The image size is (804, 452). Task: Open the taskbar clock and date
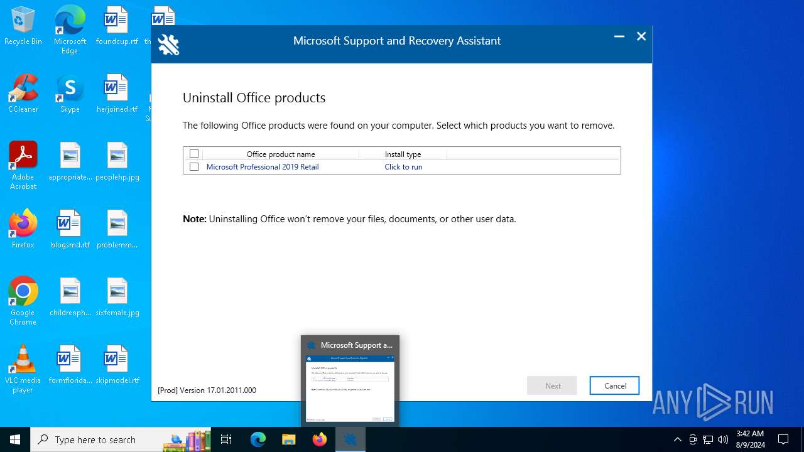coord(750,439)
